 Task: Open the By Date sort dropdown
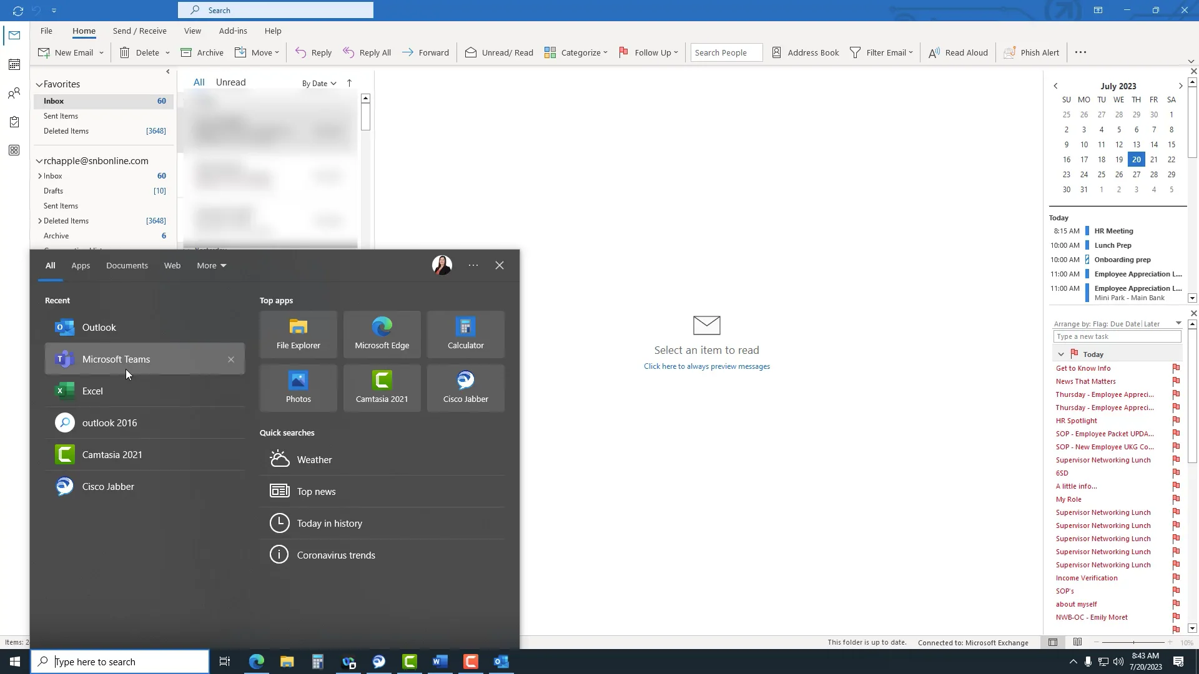(318, 82)
